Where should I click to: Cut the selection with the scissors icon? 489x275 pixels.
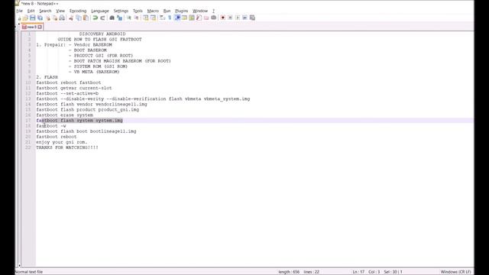tap(71, 18)
